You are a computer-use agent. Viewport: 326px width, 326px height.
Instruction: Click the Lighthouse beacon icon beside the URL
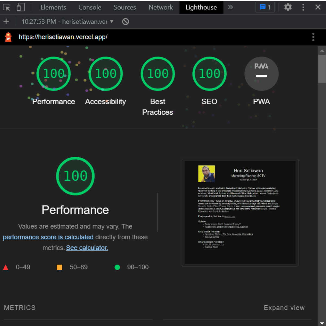(8, 37)
